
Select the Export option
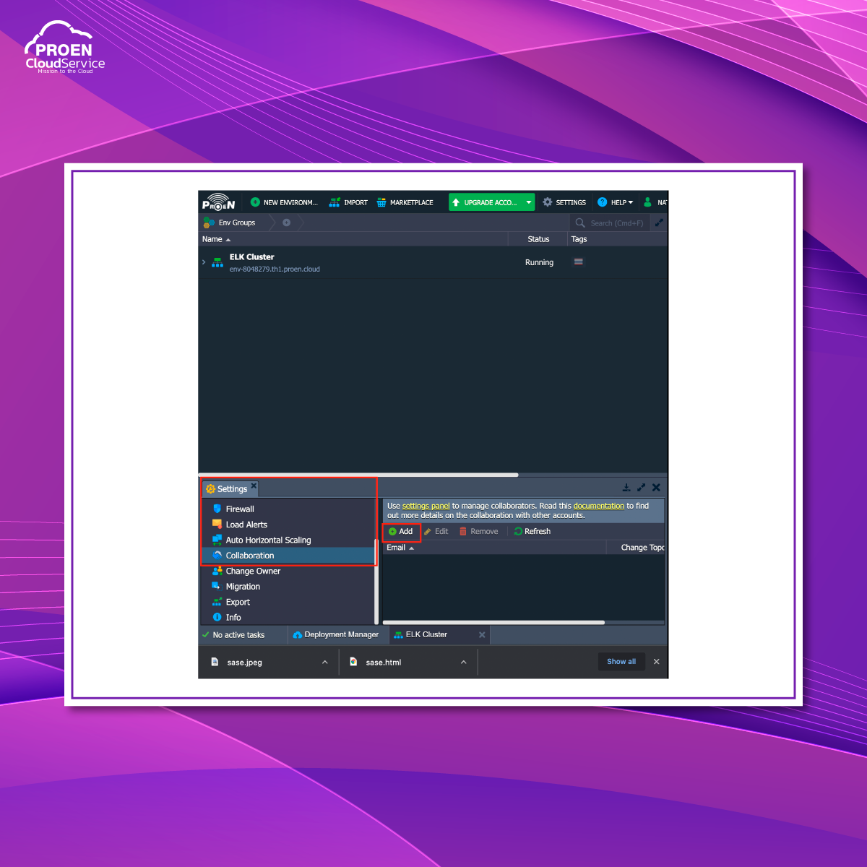pyautogui.click(x=238, y=602)
